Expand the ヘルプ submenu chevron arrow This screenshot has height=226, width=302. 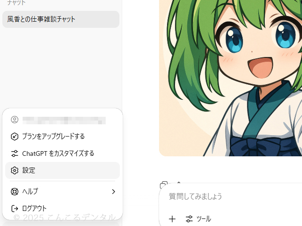point(113,192)
